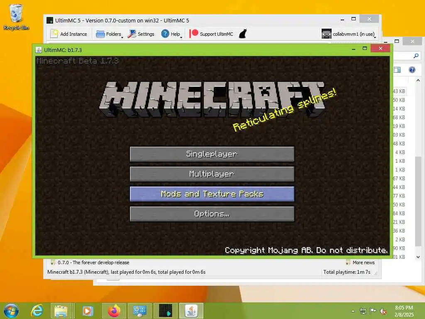Screen dimensions: 425x319
Task: Click the red Patreon icon
Action: tap(193, 34)
